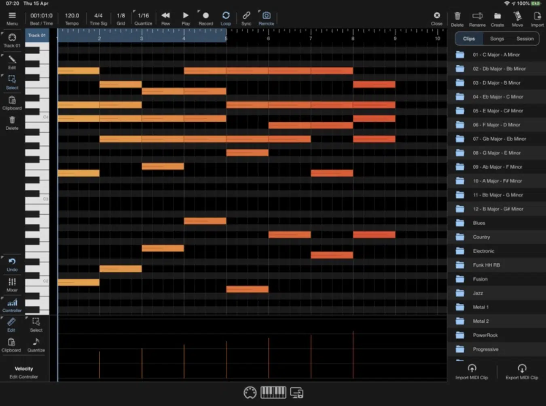
Task: Switch to the Session tab
Action: coord(525,39)
